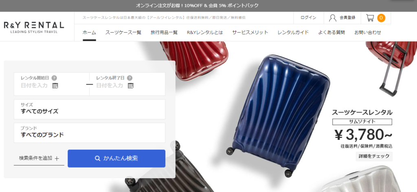This screenshot has height=192, width=417.
Task: Expand the ブランド dropdown
Action: coord(89,133)
